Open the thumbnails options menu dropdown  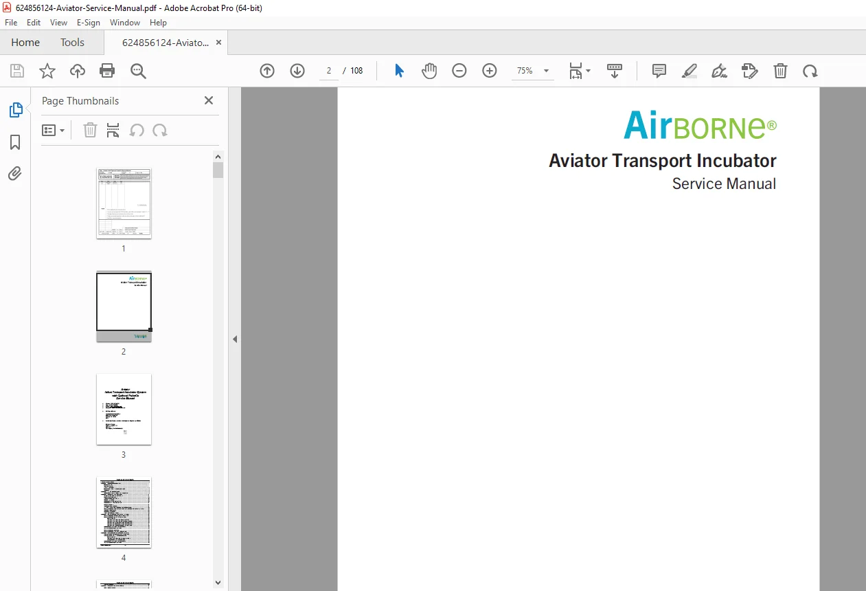[54, 130]
